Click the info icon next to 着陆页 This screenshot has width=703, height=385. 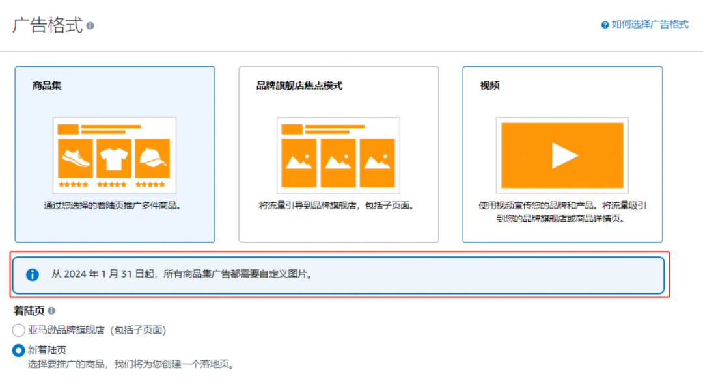(51, 312)
